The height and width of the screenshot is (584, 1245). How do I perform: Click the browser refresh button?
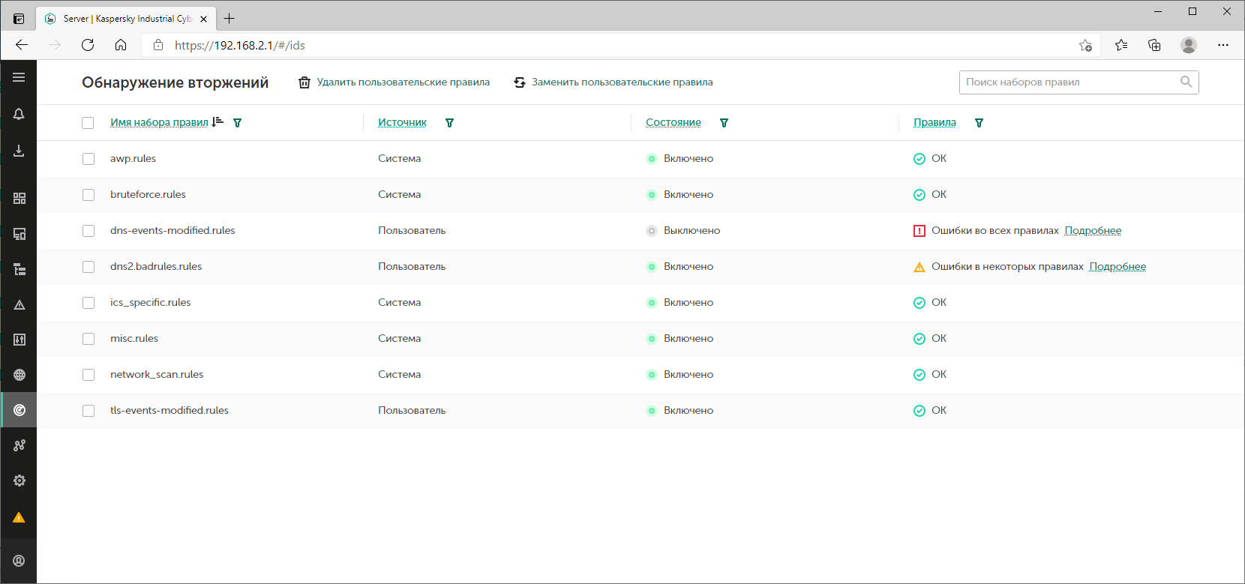click(x=88, y=45)
